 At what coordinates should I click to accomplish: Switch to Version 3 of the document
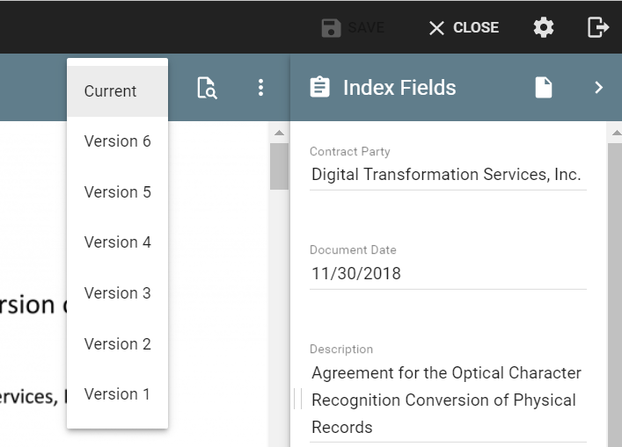pyautogui.click(x=117, y=293)
